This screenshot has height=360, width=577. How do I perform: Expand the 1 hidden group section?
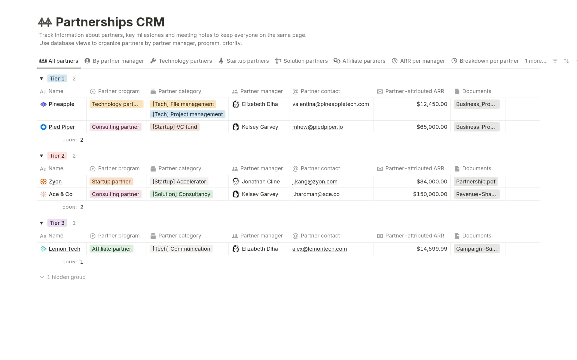[63, 277]
